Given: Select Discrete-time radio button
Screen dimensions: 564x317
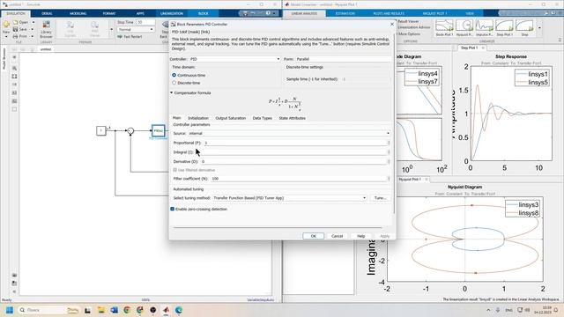Looking at the screenshot, I should pyautogui.click(x=174, y=83).
